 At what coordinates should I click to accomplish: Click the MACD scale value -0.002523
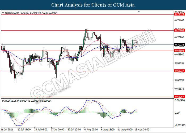180,125
